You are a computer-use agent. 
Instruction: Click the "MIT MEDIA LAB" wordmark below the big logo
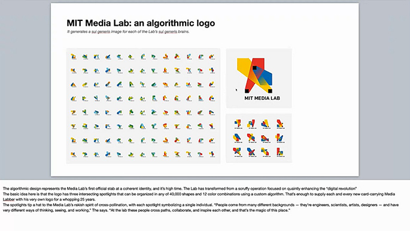pyautogui.click(x=262, y=98)
